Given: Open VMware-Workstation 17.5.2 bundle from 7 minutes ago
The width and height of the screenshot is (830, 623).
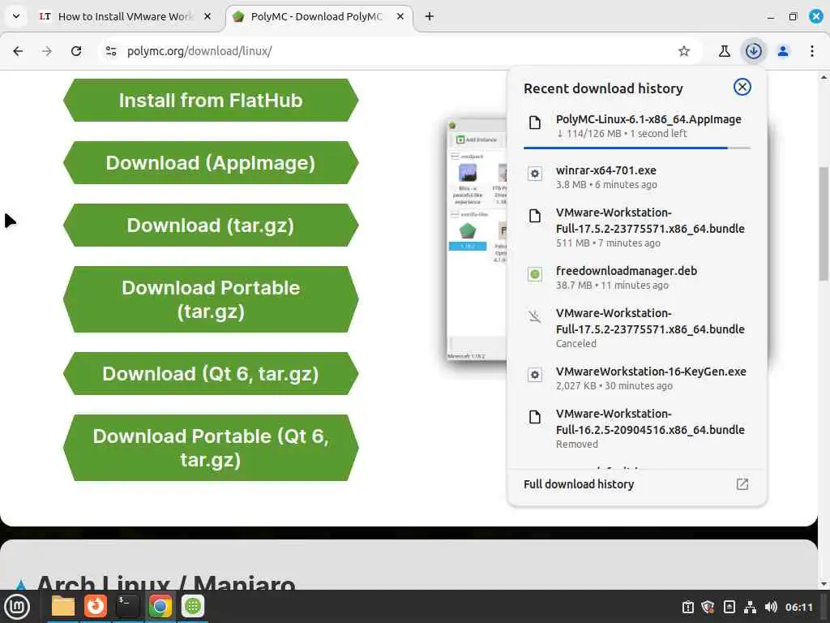Looking at the screenshot, I should tap(637, 227).
